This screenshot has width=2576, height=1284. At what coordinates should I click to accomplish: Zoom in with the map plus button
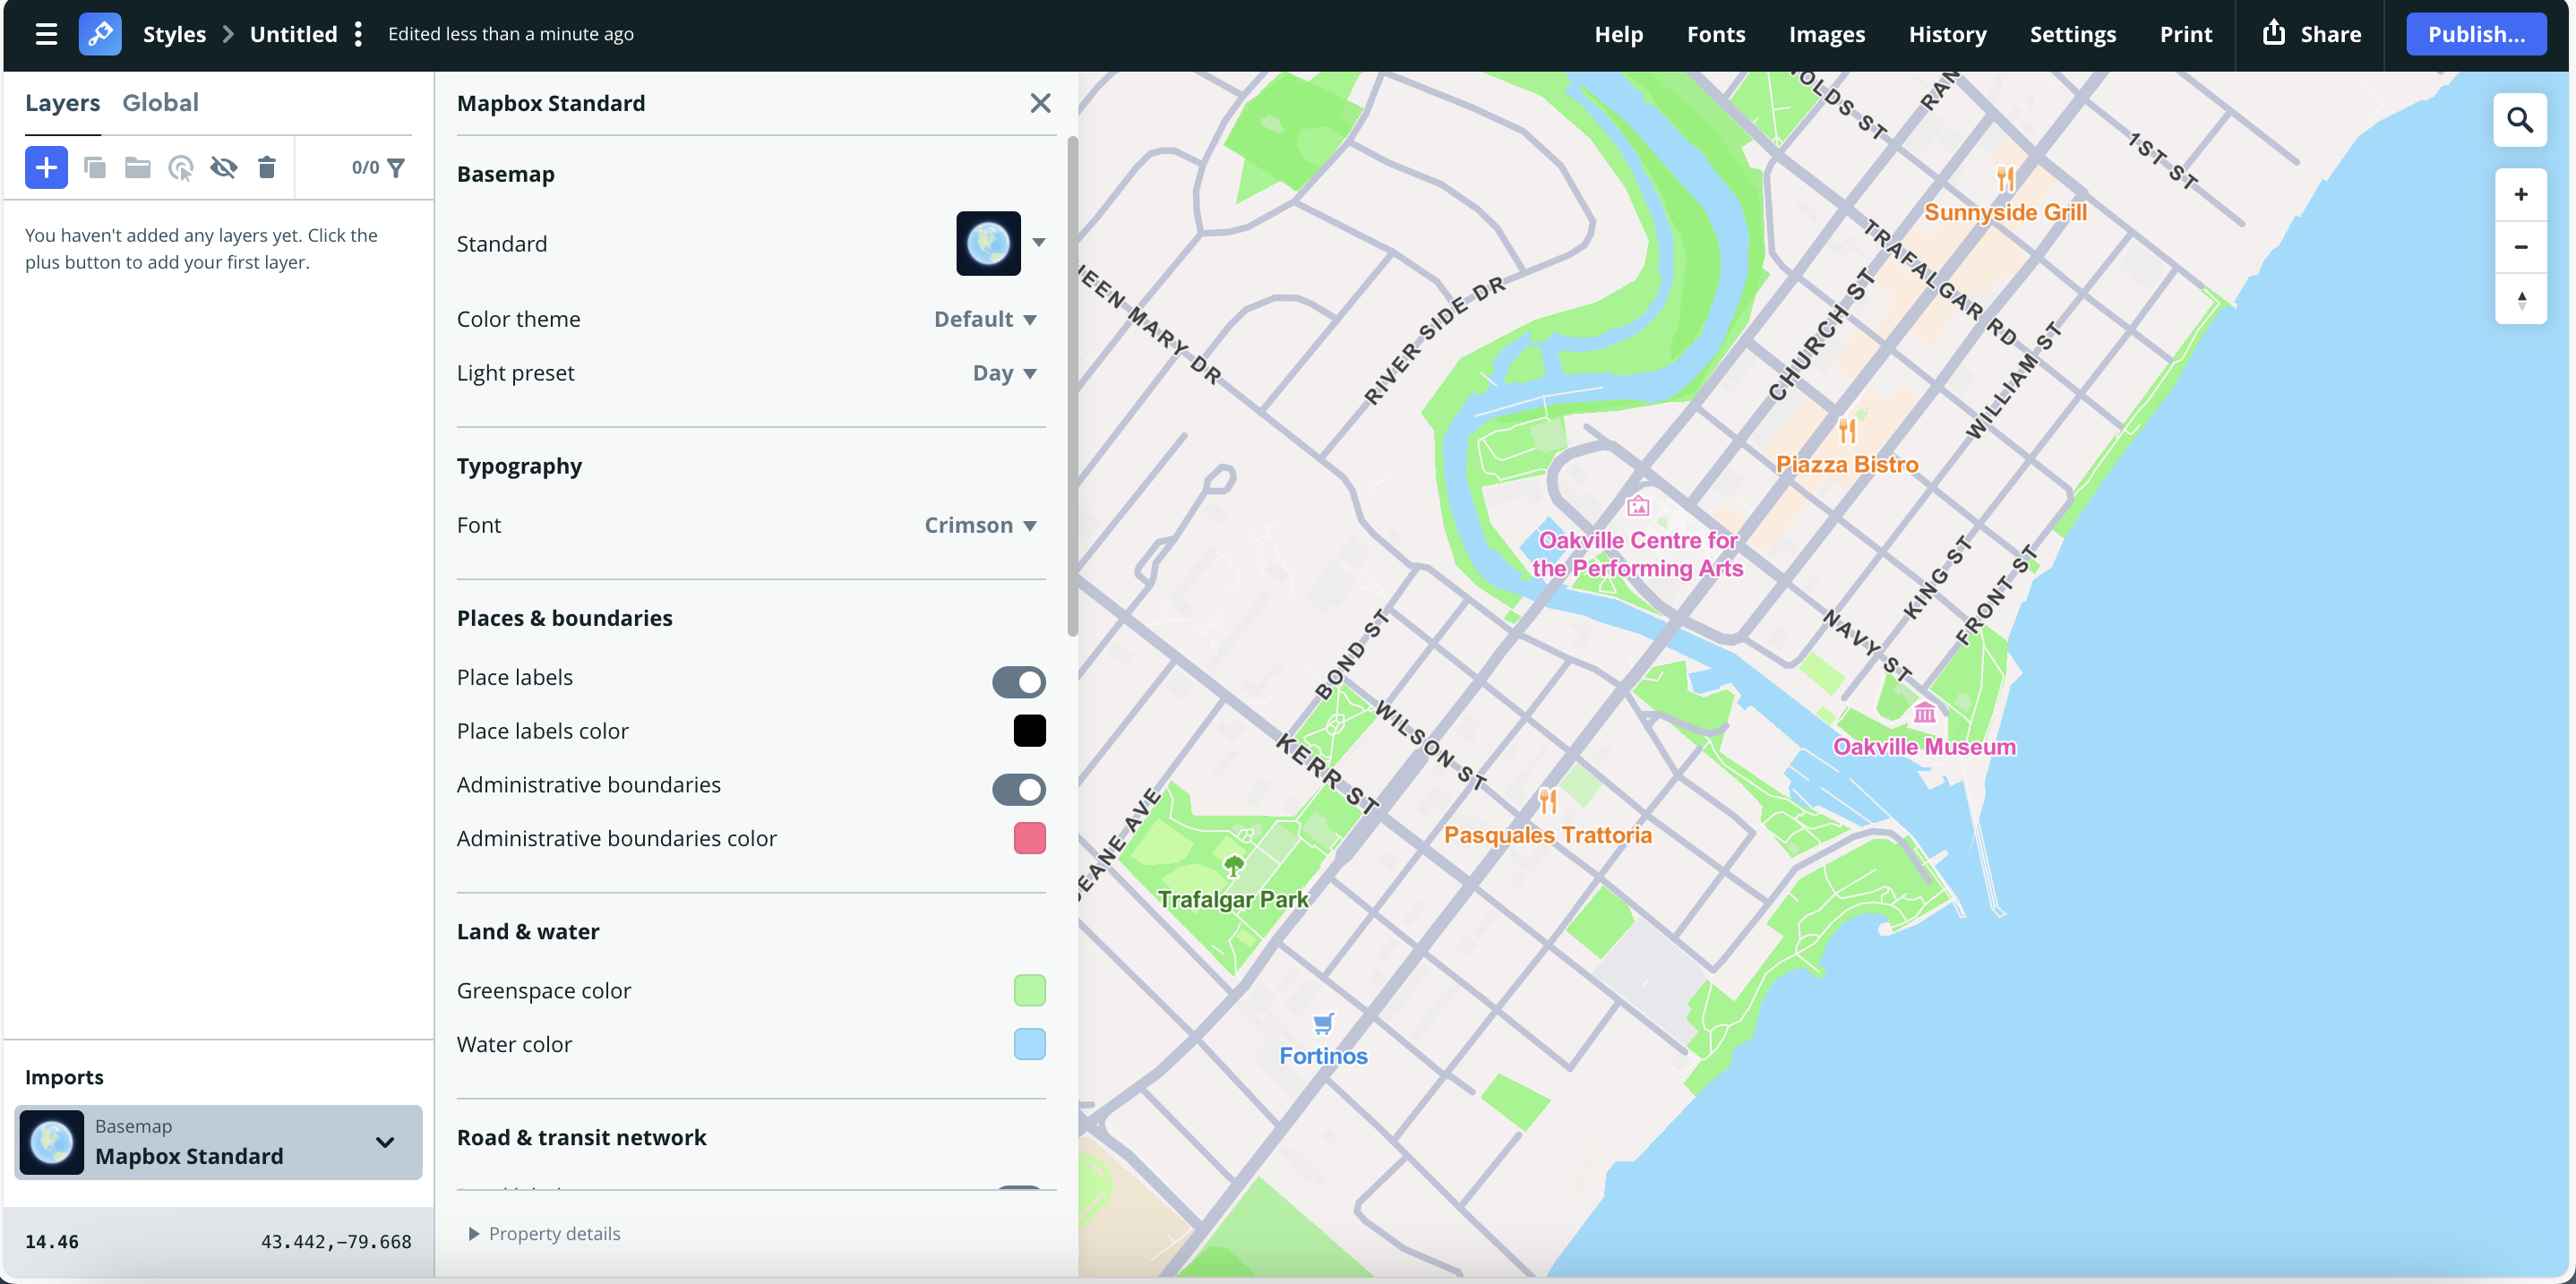2520,194
